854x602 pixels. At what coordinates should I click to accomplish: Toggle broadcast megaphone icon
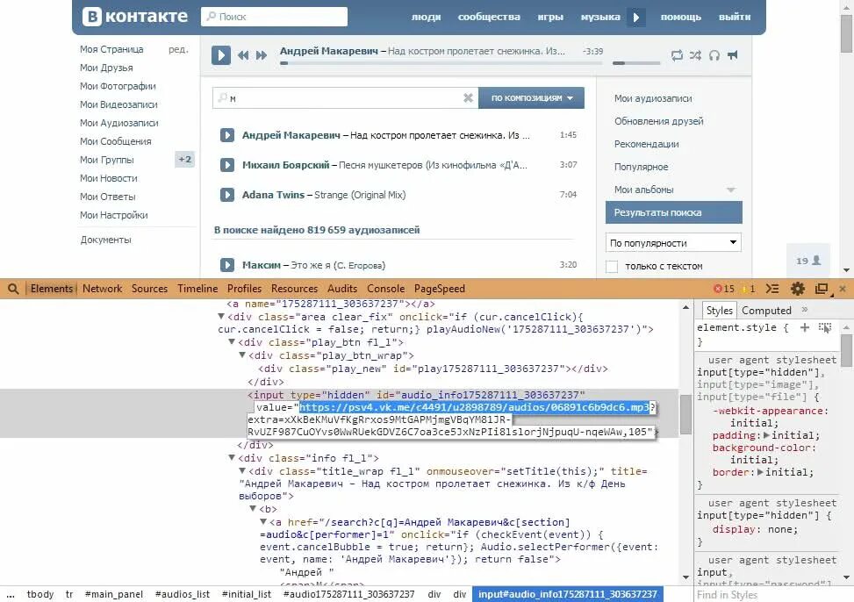(x=733, y=55)
